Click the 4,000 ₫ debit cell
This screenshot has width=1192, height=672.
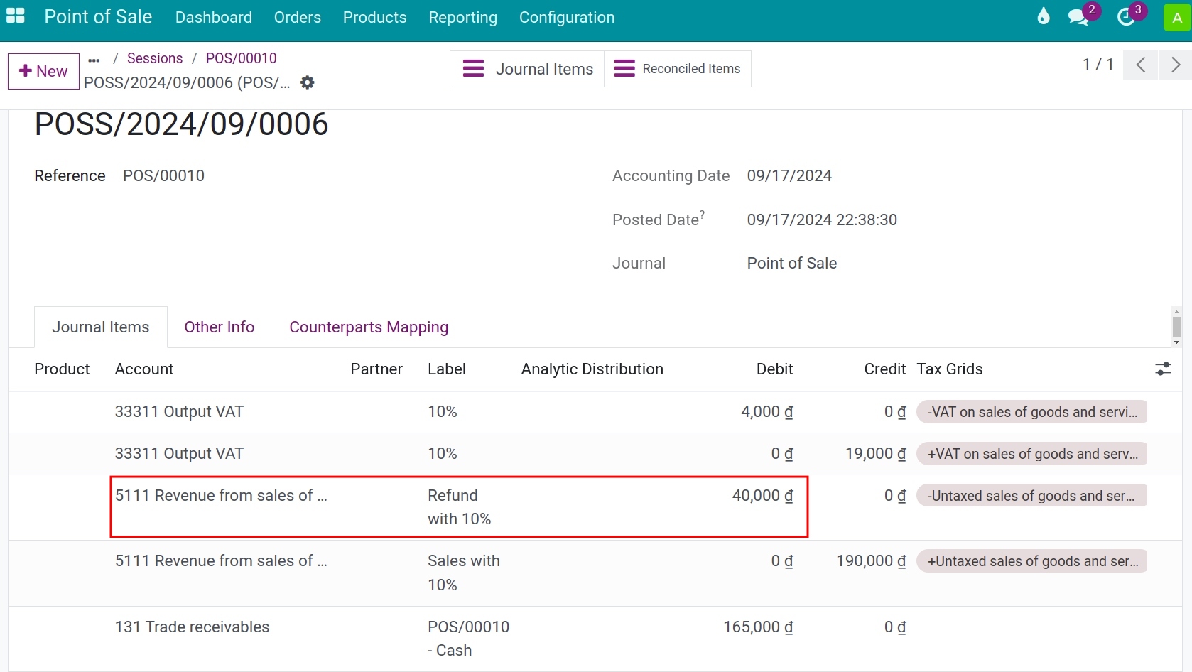click(x=766, y=412)
